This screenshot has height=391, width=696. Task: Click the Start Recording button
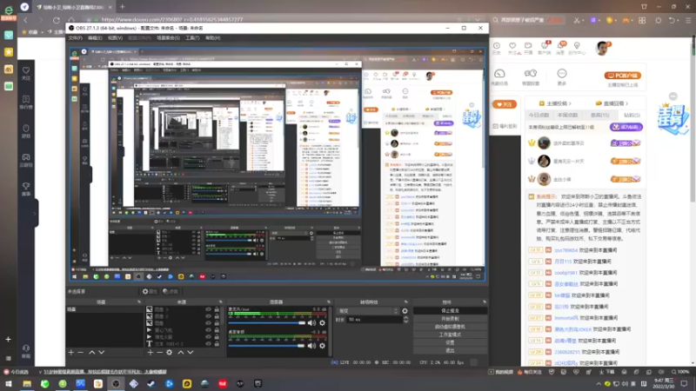(450, 319)
